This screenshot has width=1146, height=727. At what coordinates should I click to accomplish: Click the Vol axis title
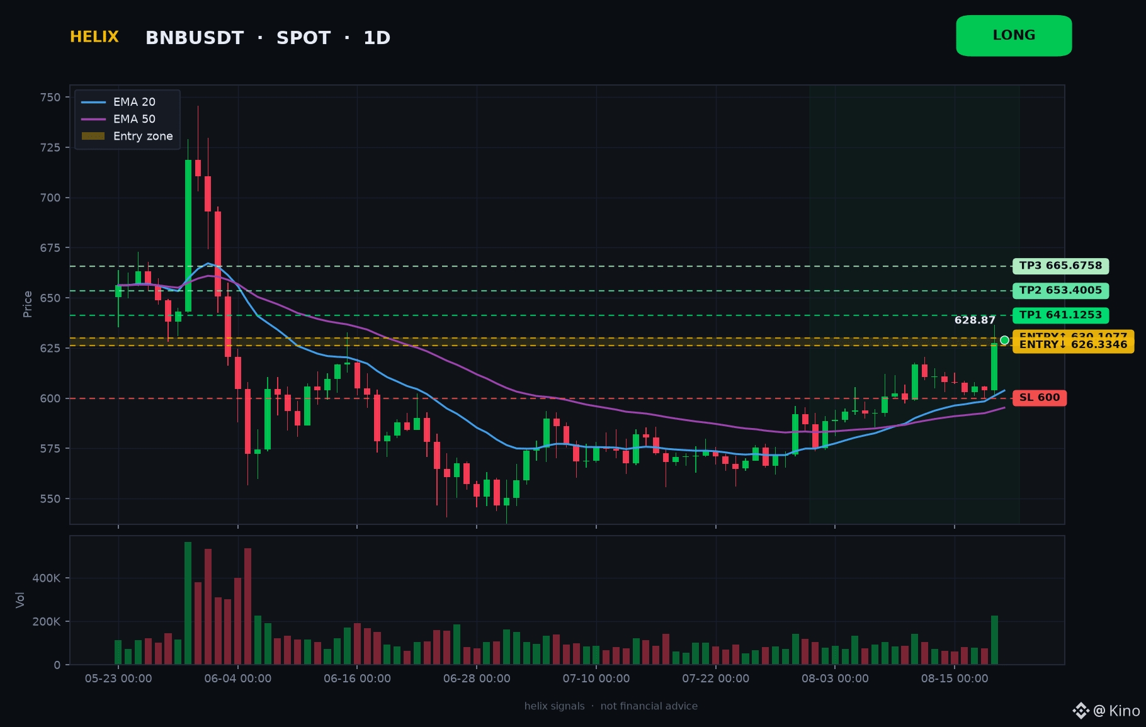[20, 600]
